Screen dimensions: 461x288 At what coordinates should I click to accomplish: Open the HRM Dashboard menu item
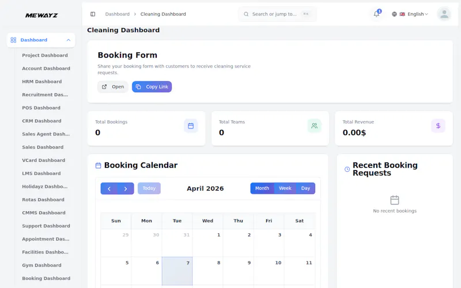click(x=41, y=81)
